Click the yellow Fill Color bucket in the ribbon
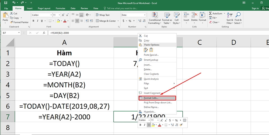269x135 pixels. (58, 21)
